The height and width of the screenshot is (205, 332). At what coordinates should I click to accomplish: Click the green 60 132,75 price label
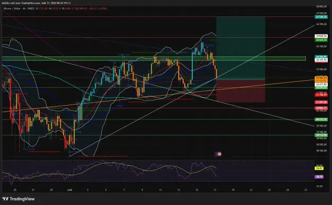point(321,119)
